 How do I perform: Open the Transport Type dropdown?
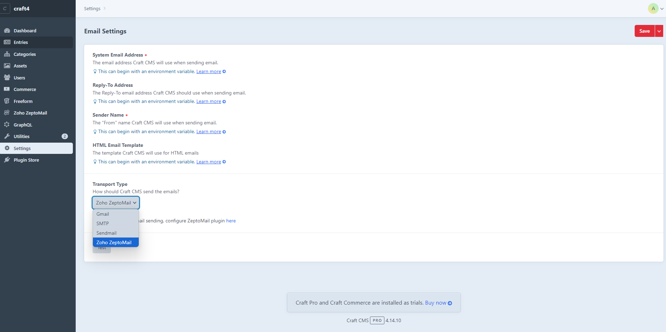(x=115, y=202)
